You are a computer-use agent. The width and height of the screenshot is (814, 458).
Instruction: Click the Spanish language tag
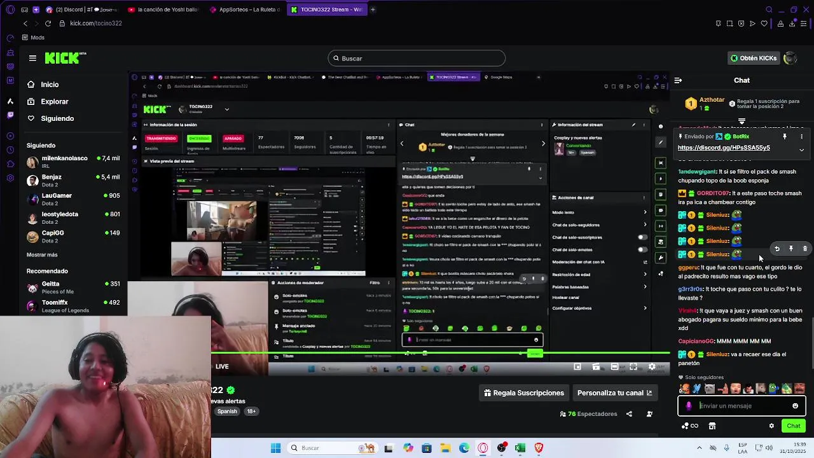coord(227,412)
